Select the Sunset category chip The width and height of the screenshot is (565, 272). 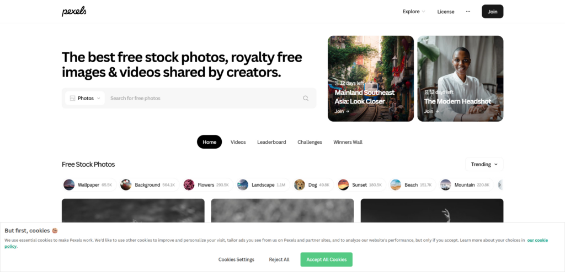(x=361, y=185)
